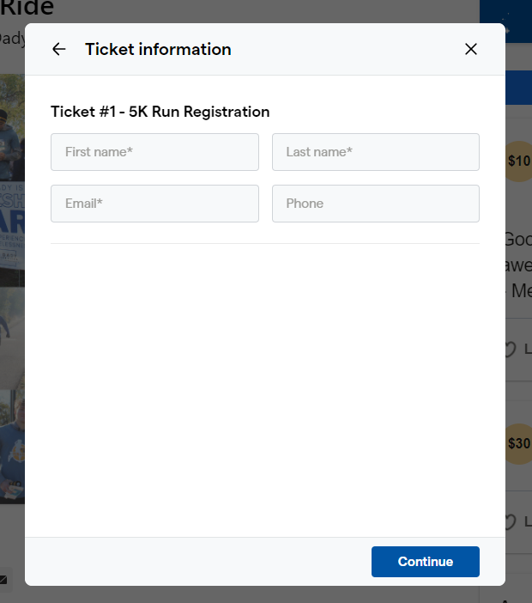Focus the First name field
The height and width of the screenshot is (603, 532).
pyautogui.click(x=154, y=152)
